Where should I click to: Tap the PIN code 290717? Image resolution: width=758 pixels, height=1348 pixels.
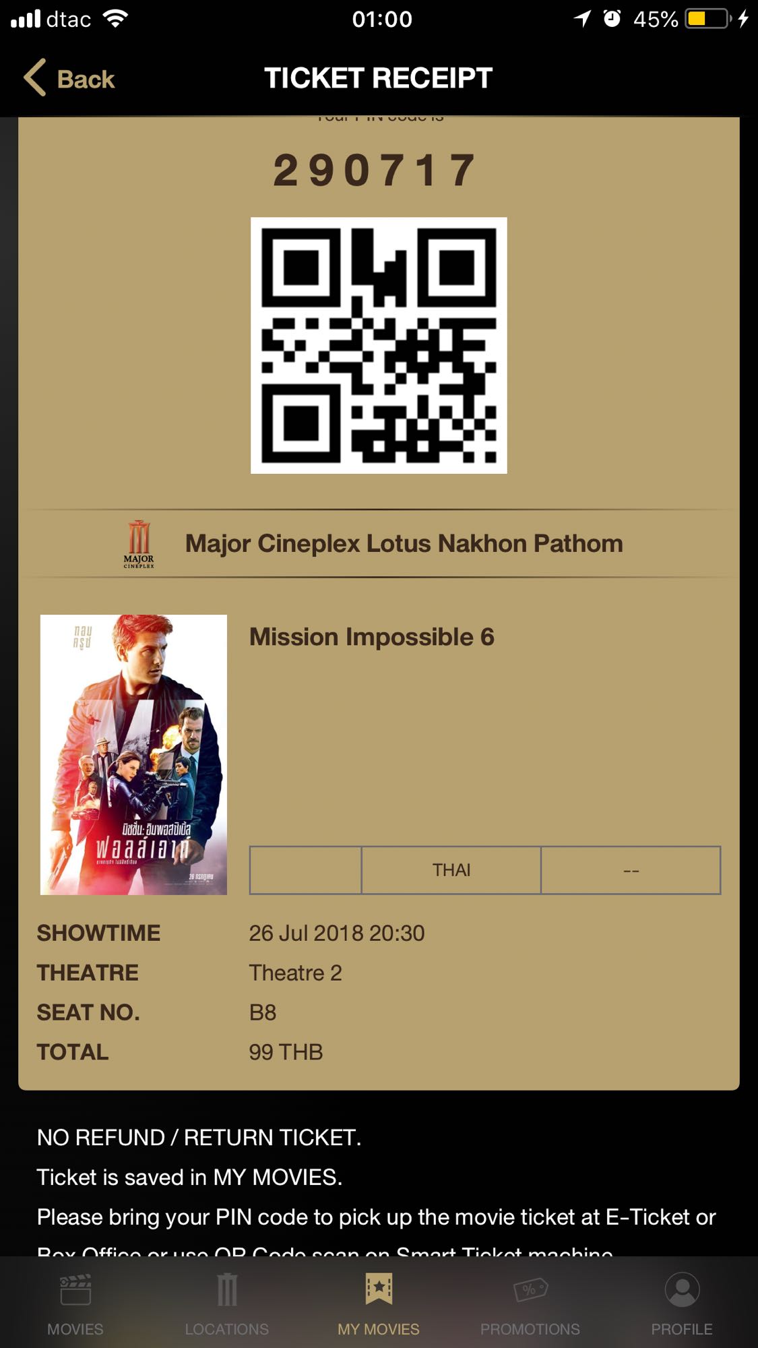[376, 170]
